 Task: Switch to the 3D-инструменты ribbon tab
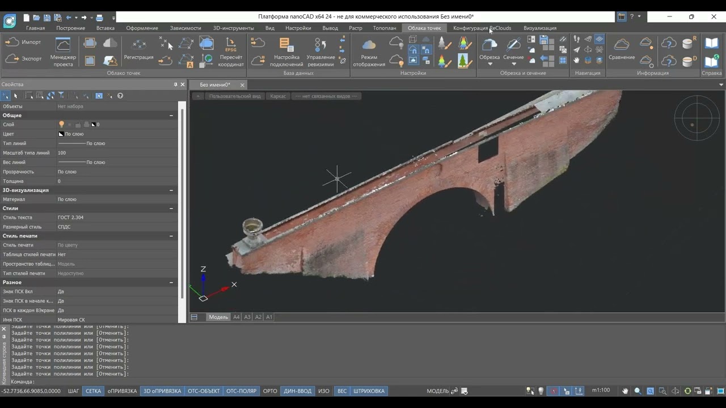(234, 28)
